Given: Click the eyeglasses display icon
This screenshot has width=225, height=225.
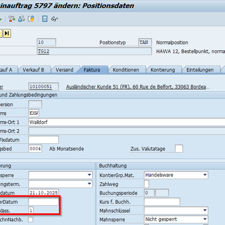Looking at the screenshot, I should (55, 19).
